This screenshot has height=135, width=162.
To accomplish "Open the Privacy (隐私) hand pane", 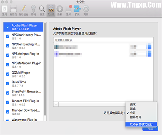I will coord(60,11).
